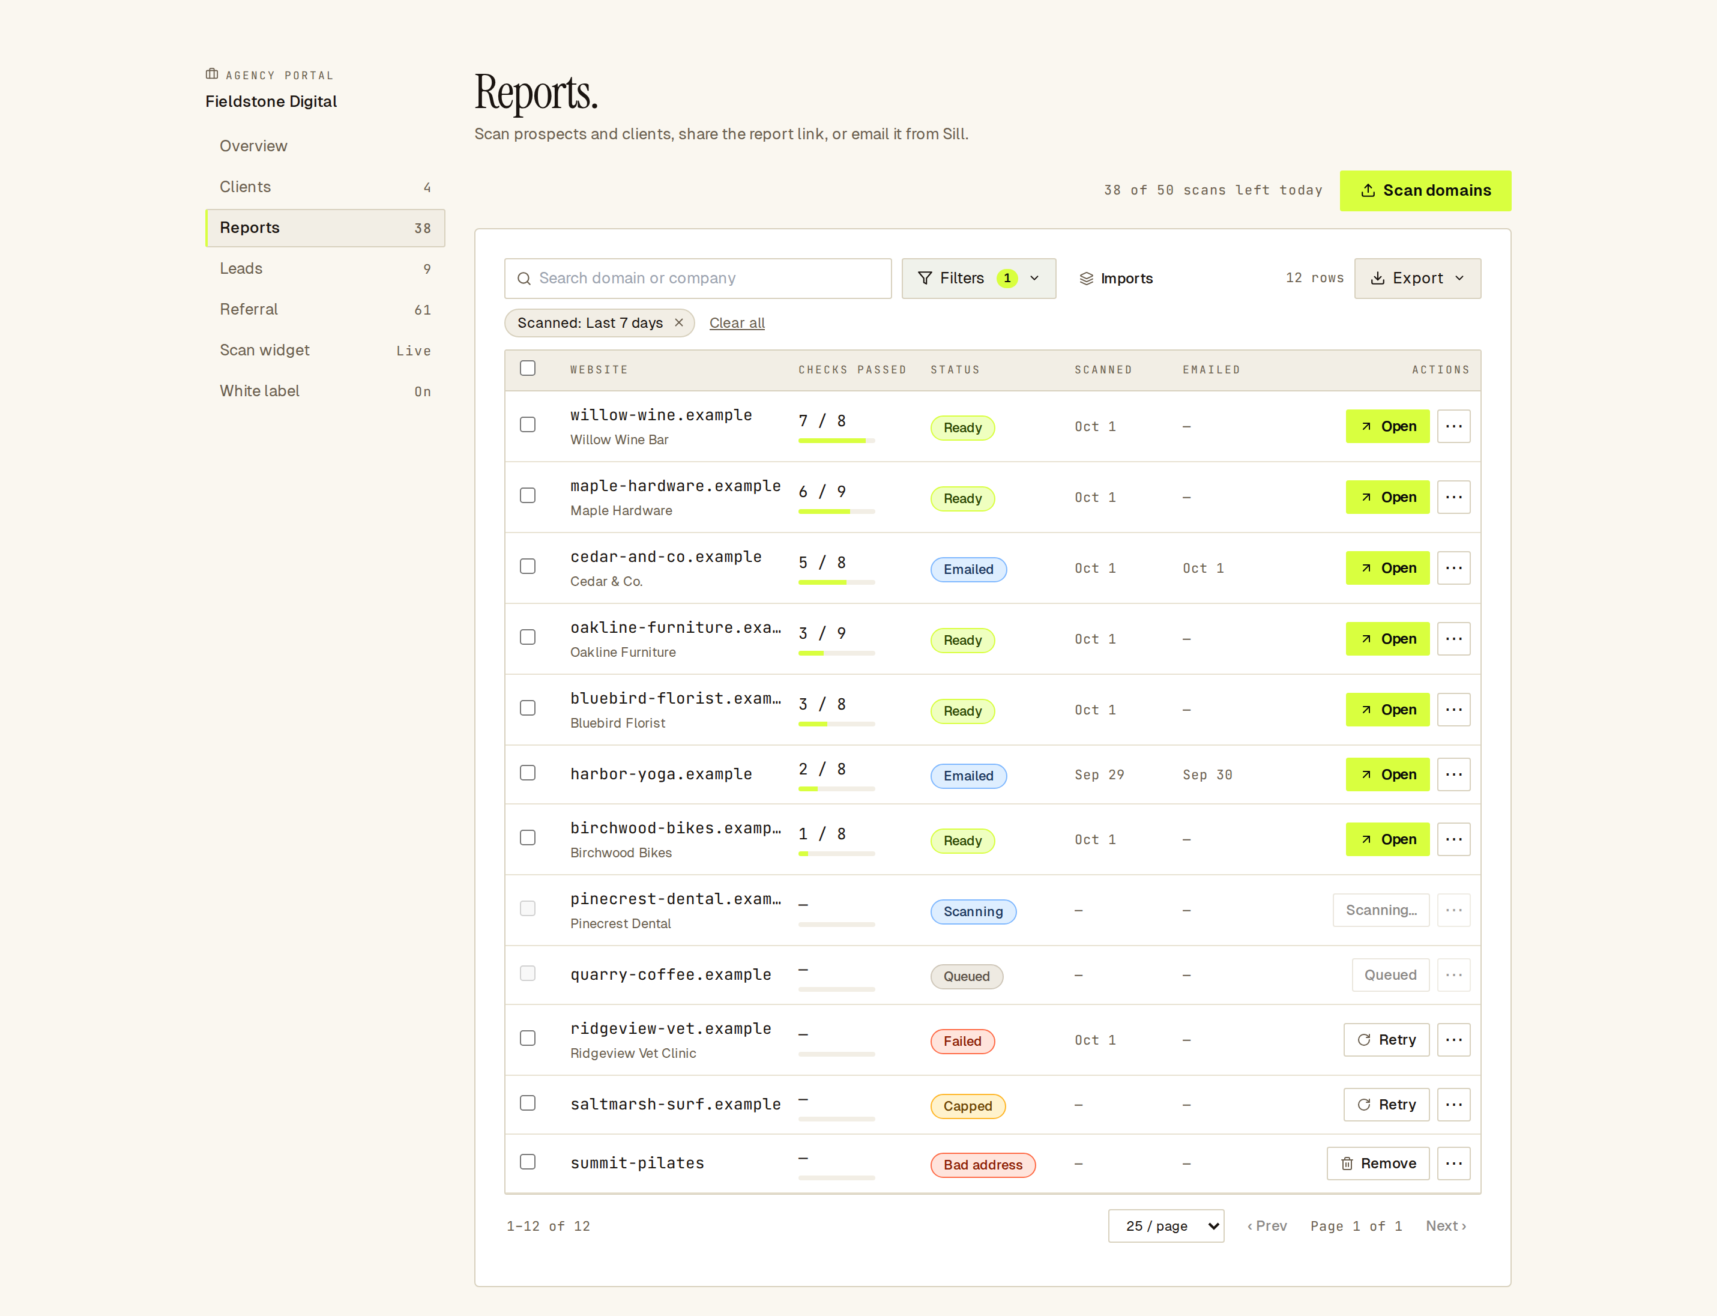
Task: Click the Next page link
Action: 1446,1226
